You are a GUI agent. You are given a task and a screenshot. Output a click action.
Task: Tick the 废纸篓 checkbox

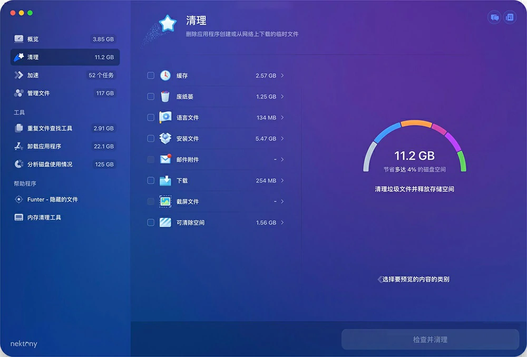[151, 97]
